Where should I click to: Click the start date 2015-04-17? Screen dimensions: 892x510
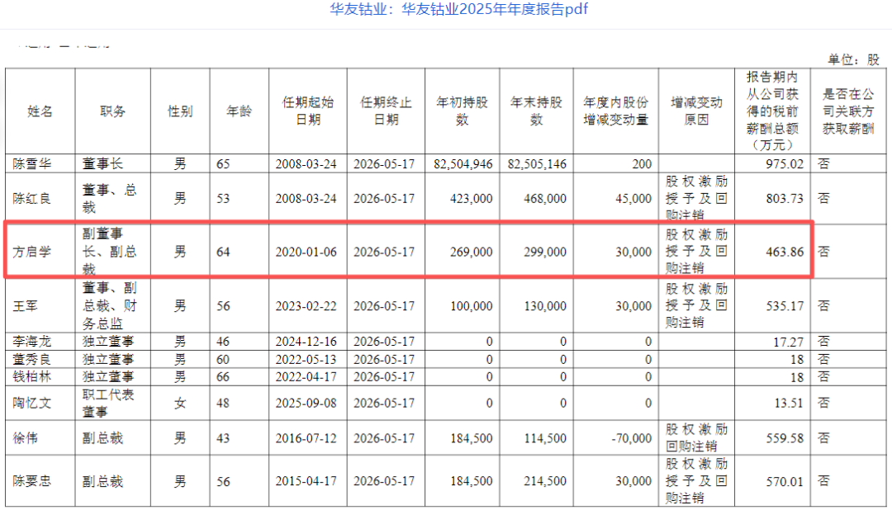click(306, 482)
